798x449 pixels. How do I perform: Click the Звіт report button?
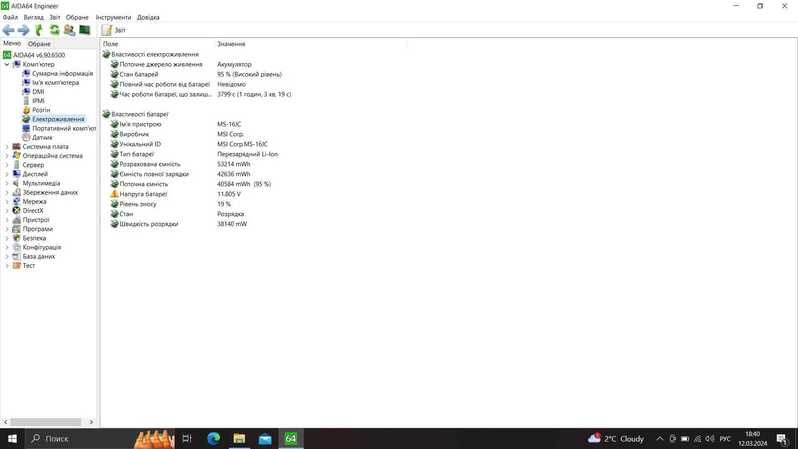coord(114,30)
